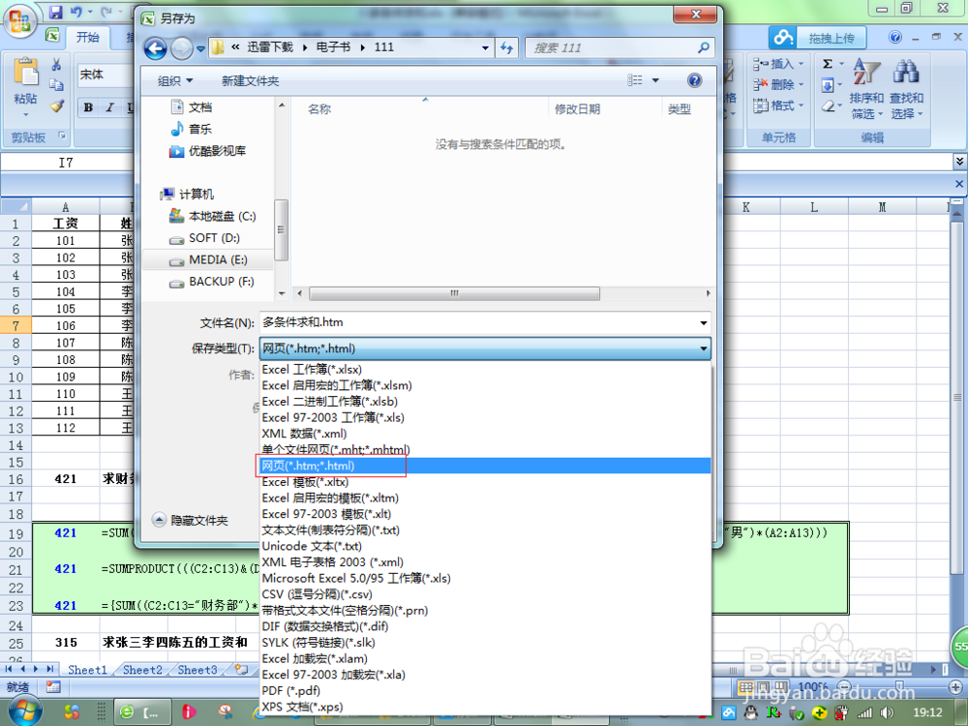Screen dimensions: 968x726
Task: Open recent locations dropdown near Back button
Action: (x=200, y=48)
